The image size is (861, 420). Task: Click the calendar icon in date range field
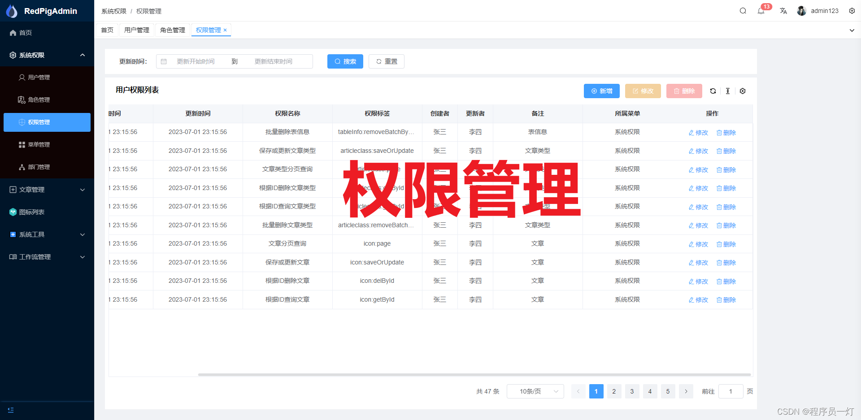[x=164, y=61]
